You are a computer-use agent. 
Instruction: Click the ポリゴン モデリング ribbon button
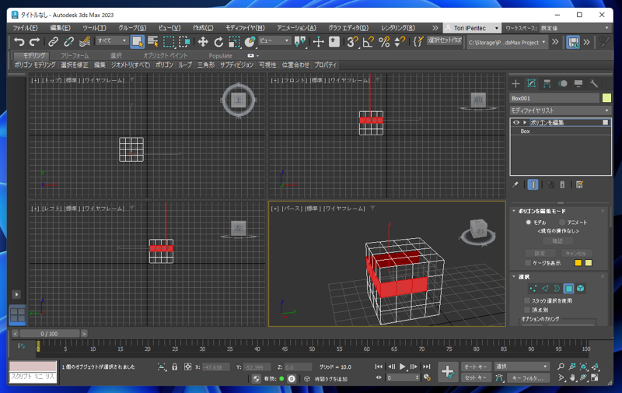click(x=35, y=65)
